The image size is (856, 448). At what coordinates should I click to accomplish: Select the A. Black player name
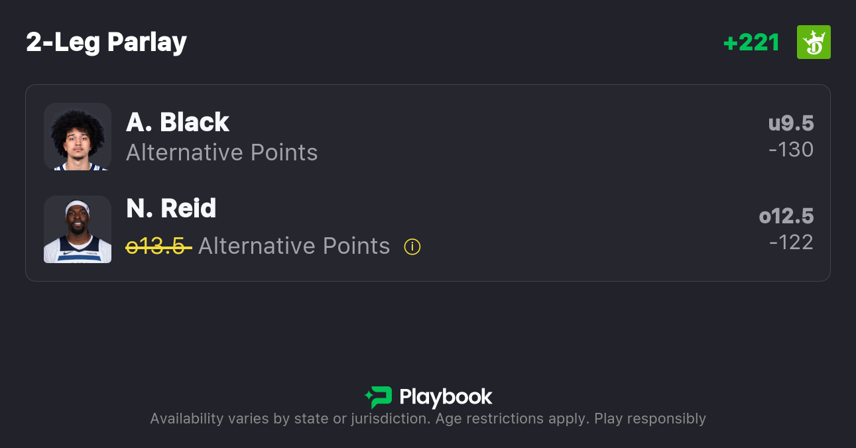(178, 123)
